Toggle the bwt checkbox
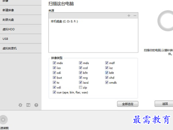173x130 pixels. pyautogui.click(x=54, y=78)
